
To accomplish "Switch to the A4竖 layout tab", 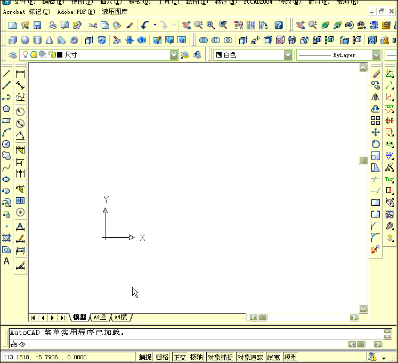I will 100,317.
